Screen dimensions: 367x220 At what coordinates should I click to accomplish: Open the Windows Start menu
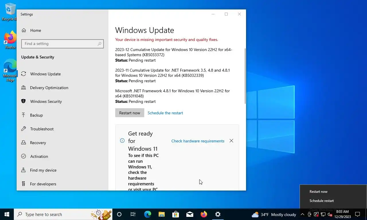7,214
